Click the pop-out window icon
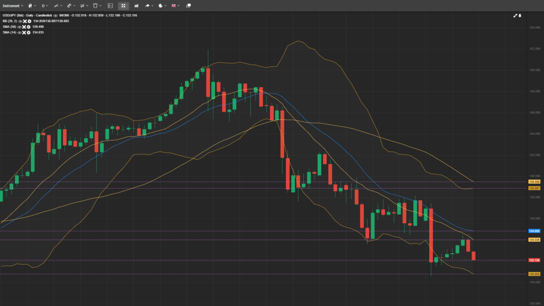544x306 pixels. [x=188, y=5]
